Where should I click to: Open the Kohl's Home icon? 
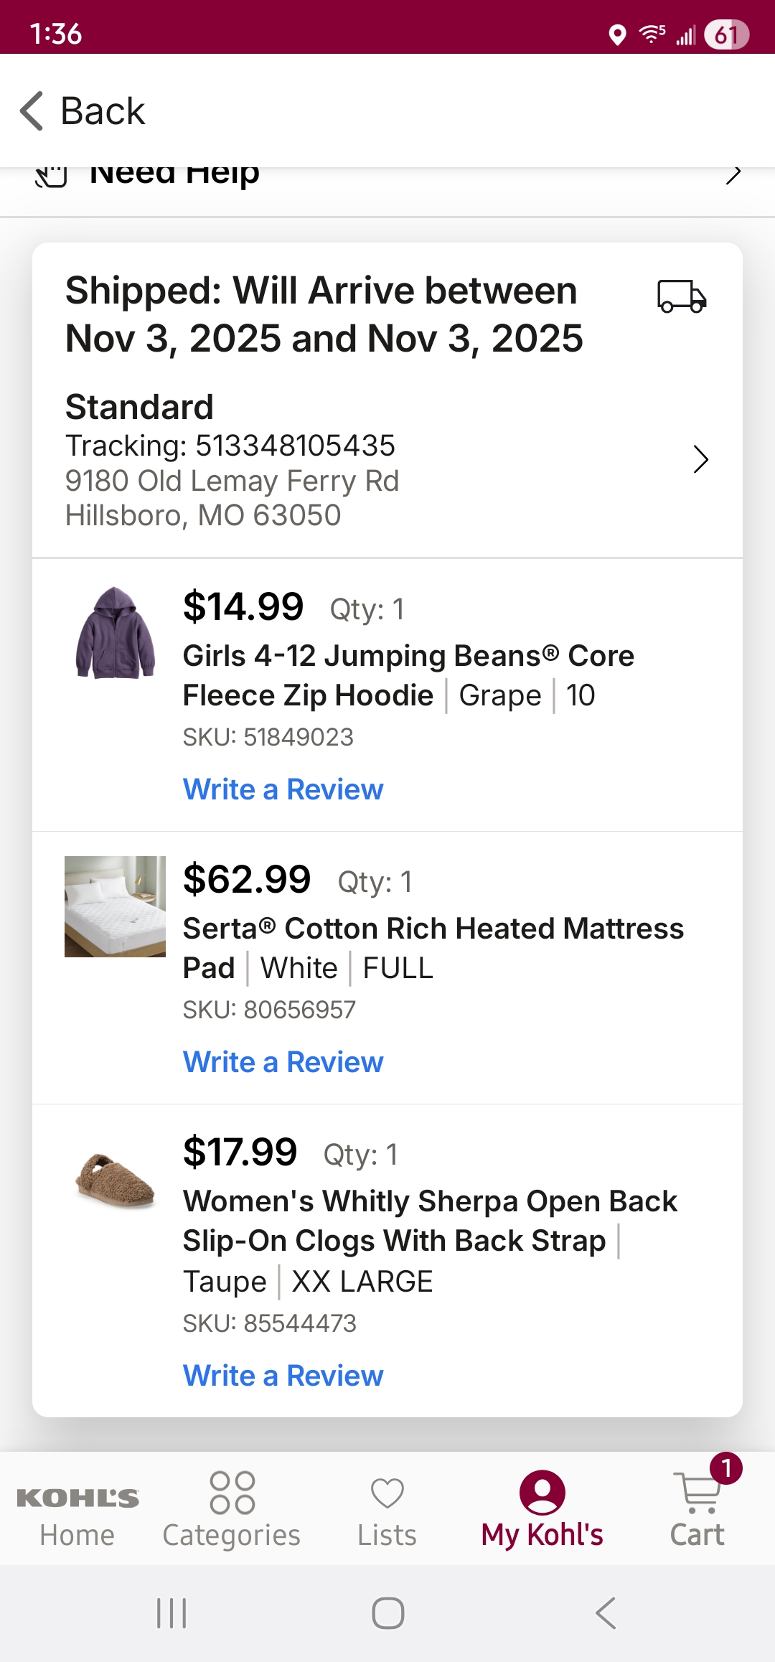(x=77, y=1498)
